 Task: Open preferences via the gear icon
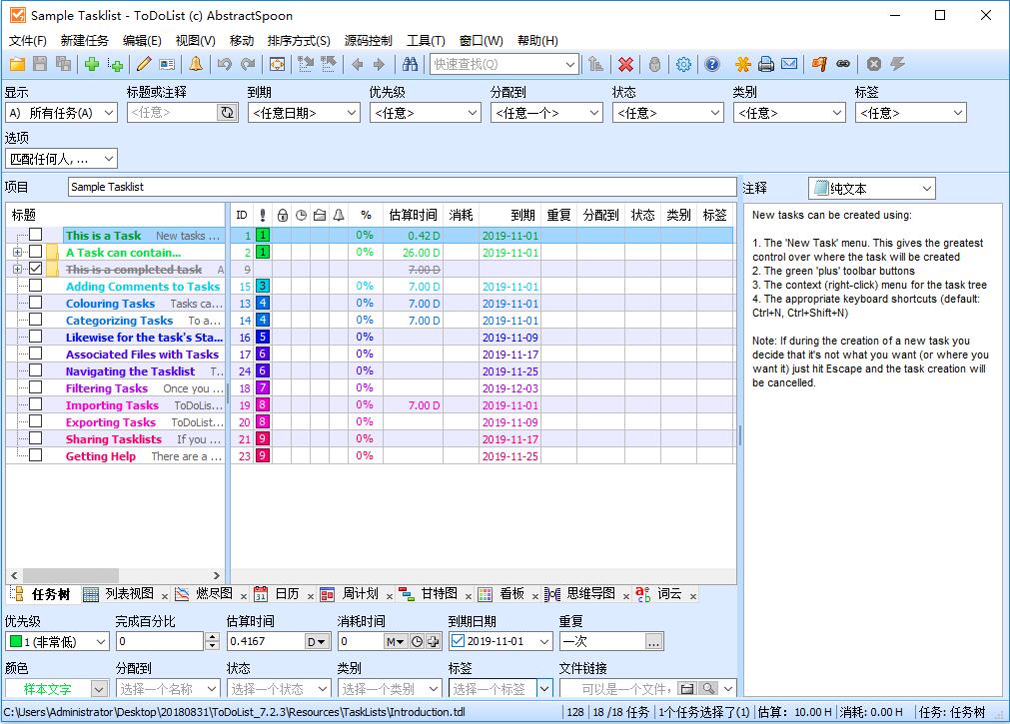click(x=683, y=65)
